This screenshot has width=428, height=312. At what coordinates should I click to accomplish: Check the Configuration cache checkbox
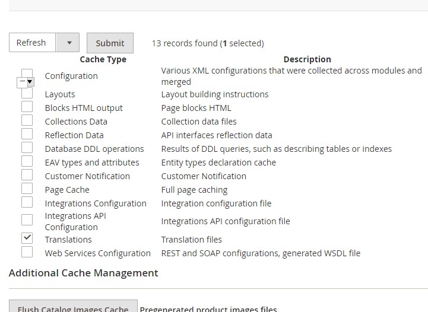[x=27, y=72]
